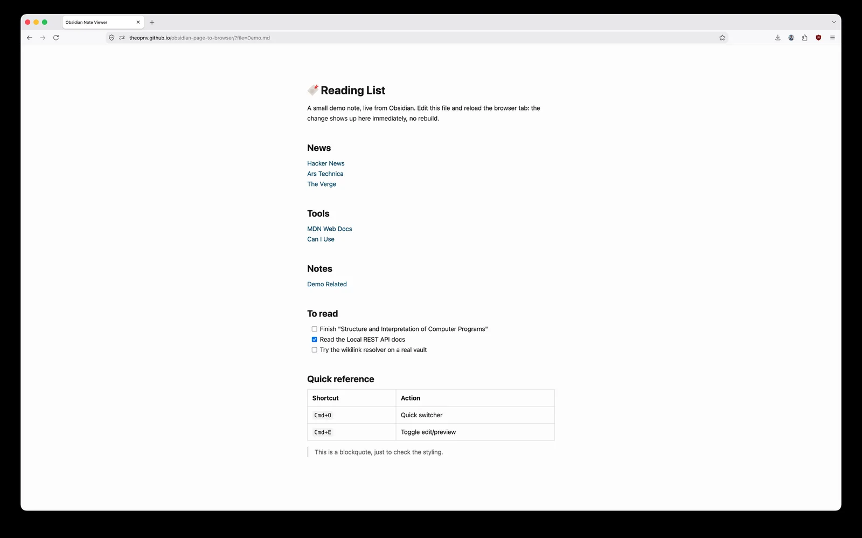
Task: Select the Obsidian Note Viewer tab
Action: pyautogui.click(x=103, y=22)
